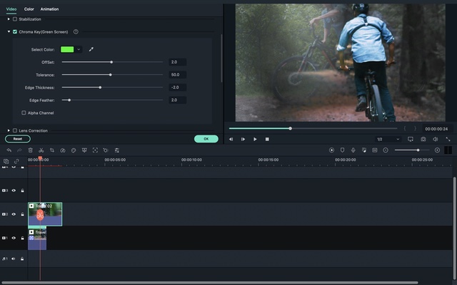Image resolution: width=457 pixels, height=285 pixels.
Task: Click the render preview icon
Action: point(331,150)
